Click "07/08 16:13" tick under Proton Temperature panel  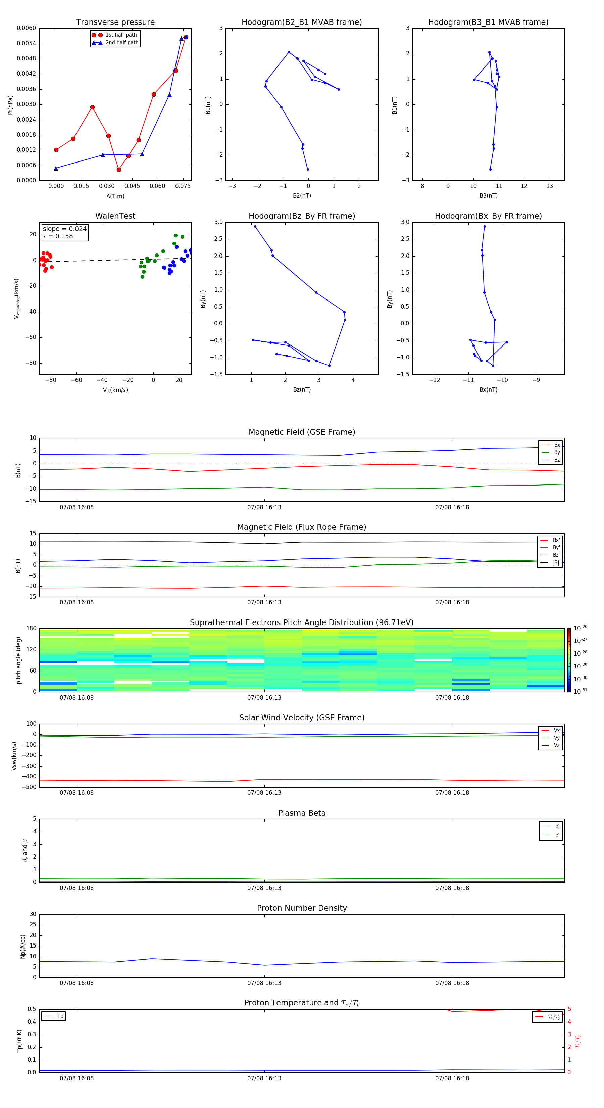coord(264,1078)
